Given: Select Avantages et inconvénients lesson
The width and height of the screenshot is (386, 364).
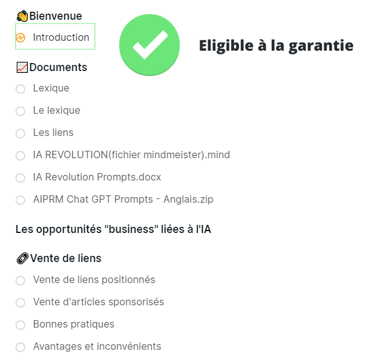Looking at the screenshot, I should click(x=97, y=347).
